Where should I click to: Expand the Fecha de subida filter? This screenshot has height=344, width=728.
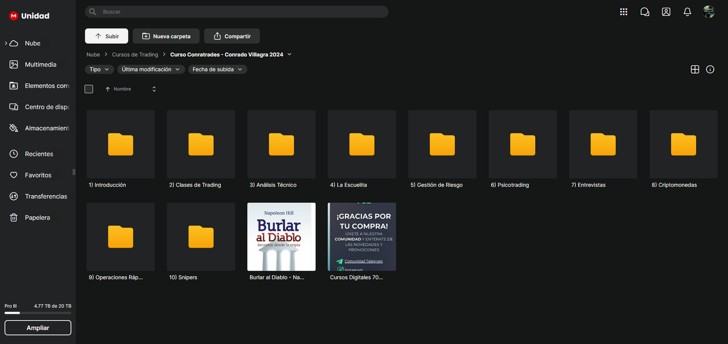click(217, 69)
